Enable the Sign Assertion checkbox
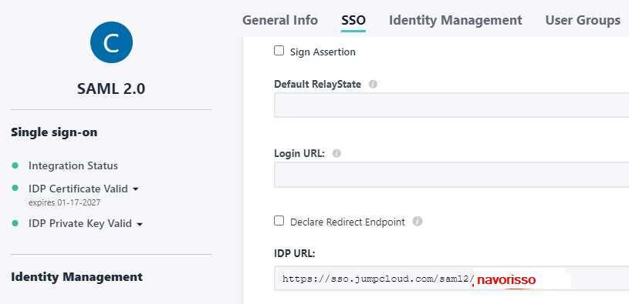This screenshot has height=304, width=629. pos(279,51)
